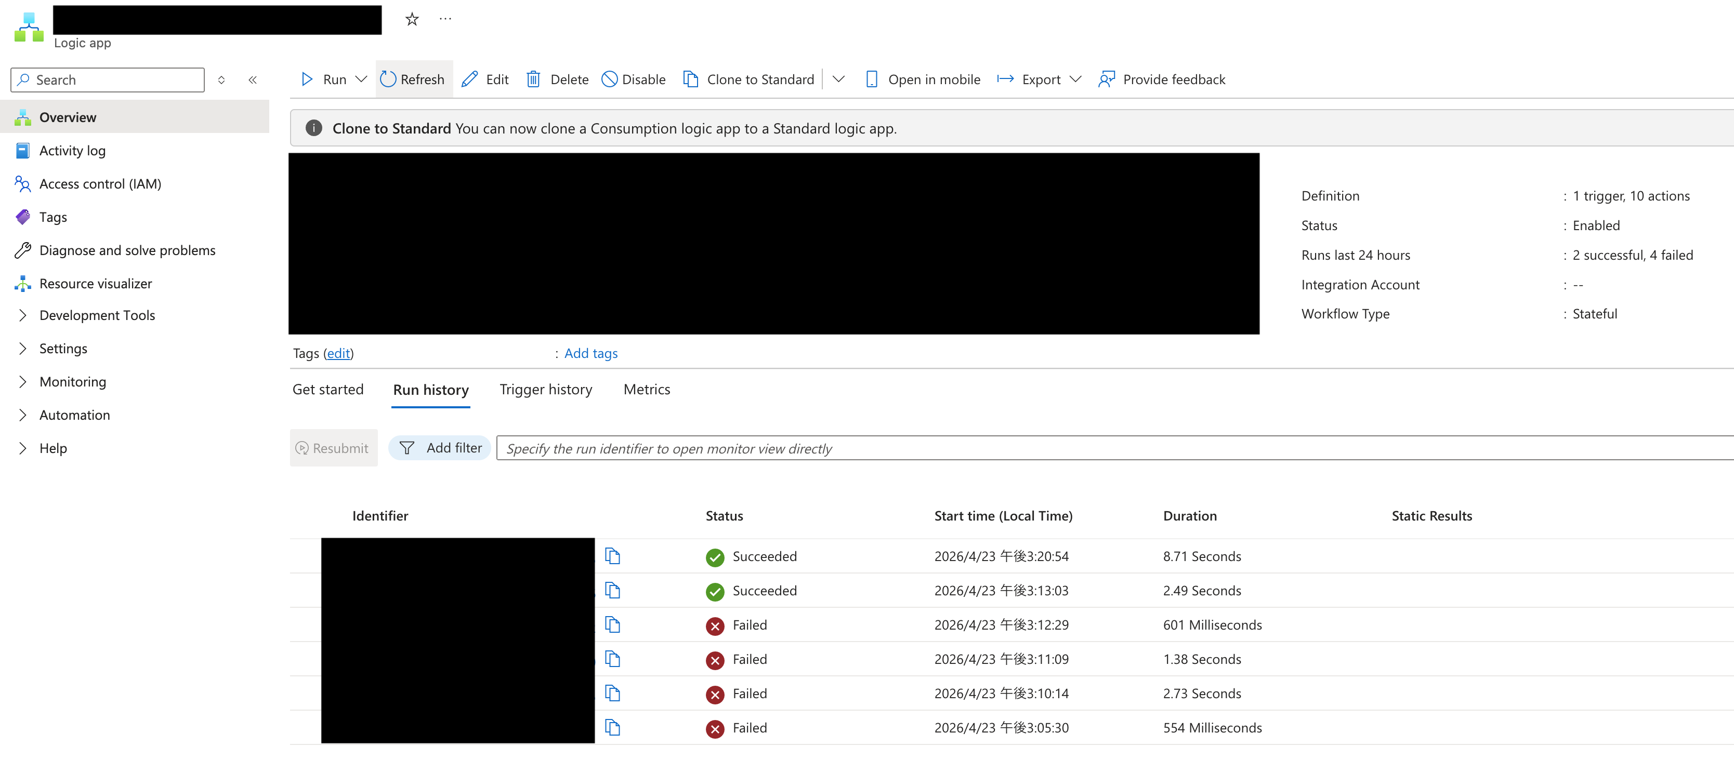This screenshot has height=773, width=1734.
Task: Focus the sidebar Search box
Action: [108, 80]
